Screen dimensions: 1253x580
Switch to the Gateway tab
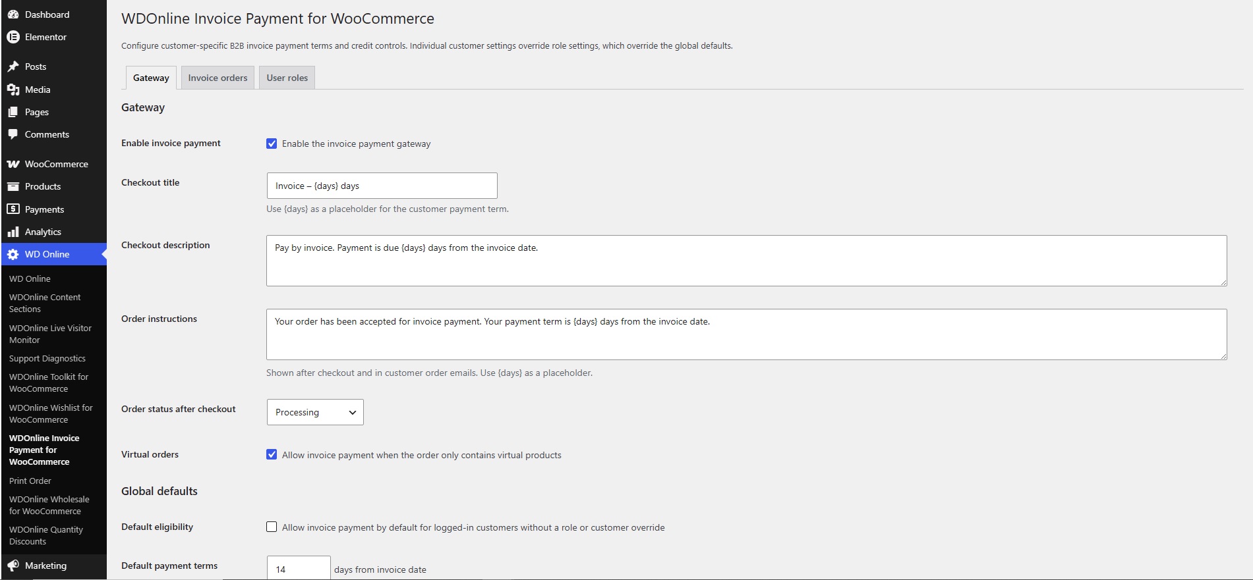click(x=151, y=78)
